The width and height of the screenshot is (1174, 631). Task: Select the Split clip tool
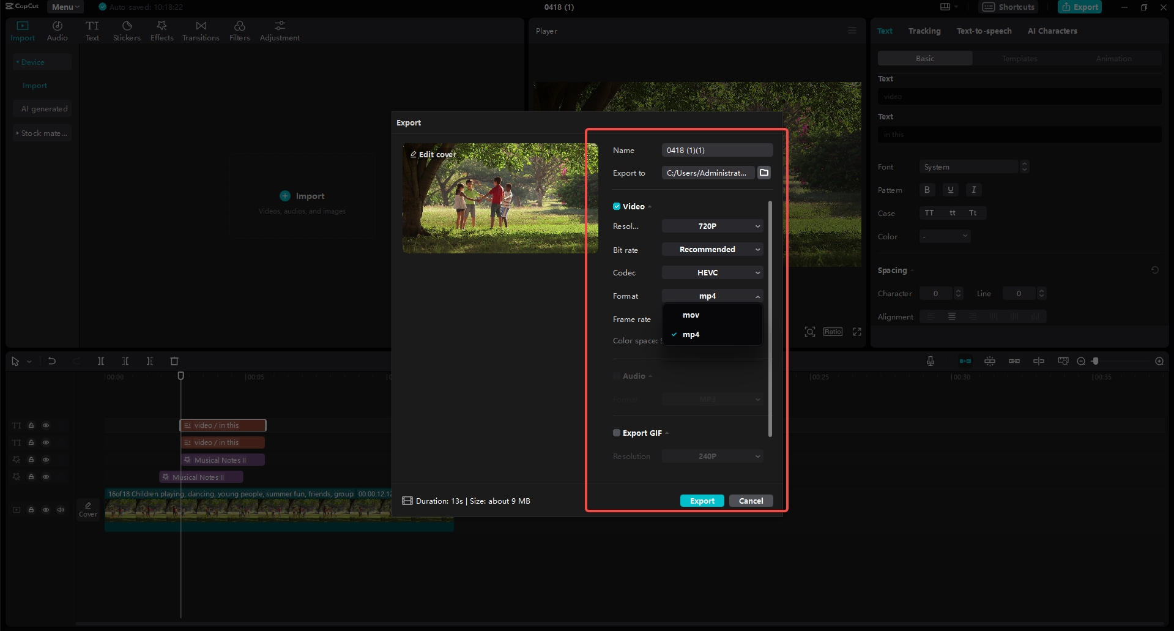click(101, 361)
